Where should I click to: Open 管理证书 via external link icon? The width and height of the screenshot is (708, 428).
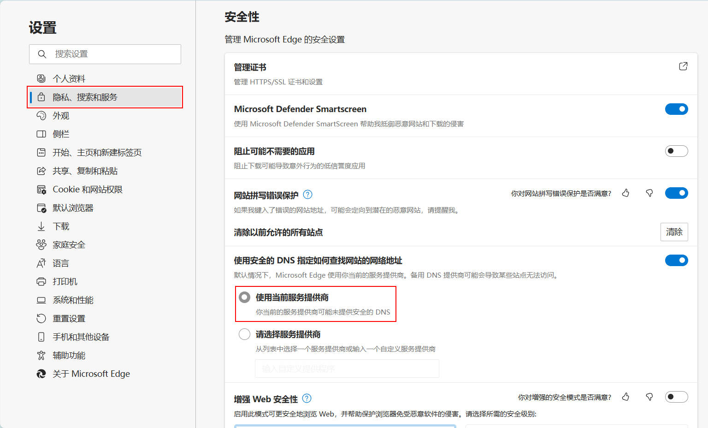click(683, 66)
